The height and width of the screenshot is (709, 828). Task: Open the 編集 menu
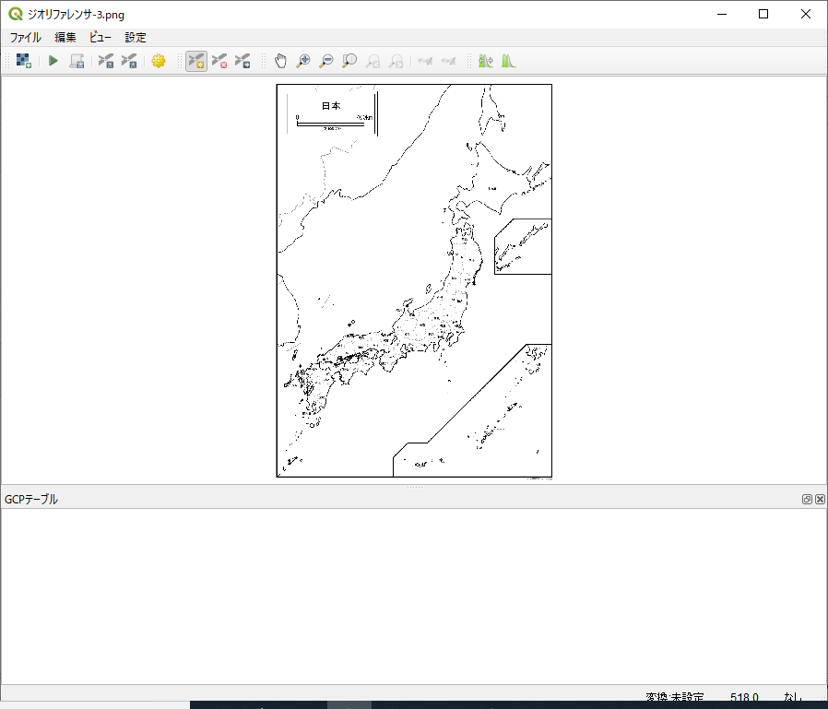click(65, 38)
